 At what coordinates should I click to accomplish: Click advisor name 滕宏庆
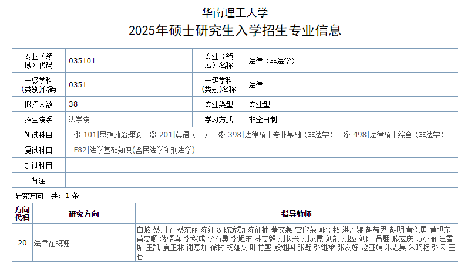402,238
